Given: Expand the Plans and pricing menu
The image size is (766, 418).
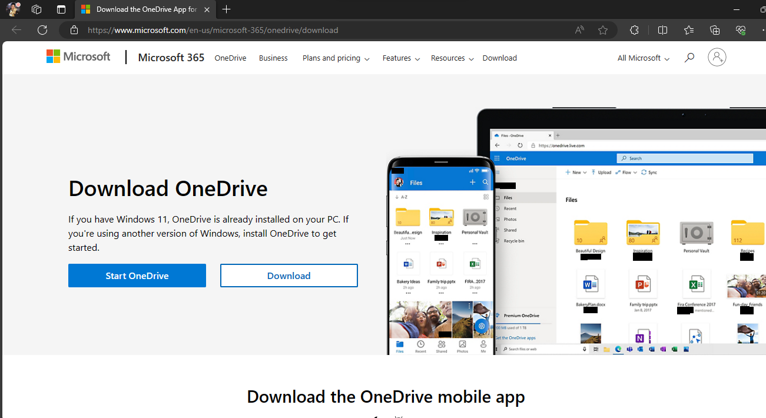Looking at the screenshot, I should (x=336, y=58).
